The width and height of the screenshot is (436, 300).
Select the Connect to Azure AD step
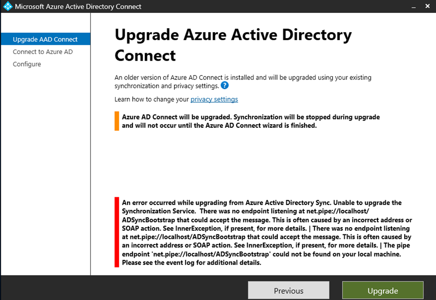pos(43,52)
